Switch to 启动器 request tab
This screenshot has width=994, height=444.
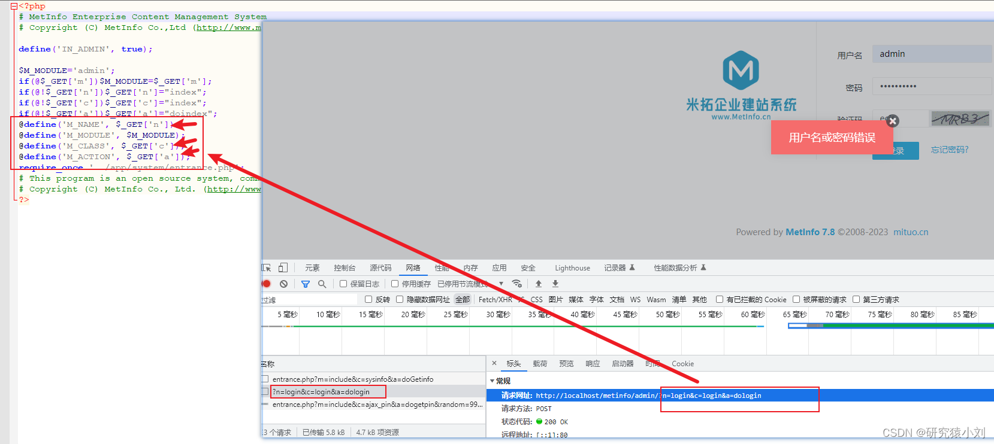tap(623, 364)
